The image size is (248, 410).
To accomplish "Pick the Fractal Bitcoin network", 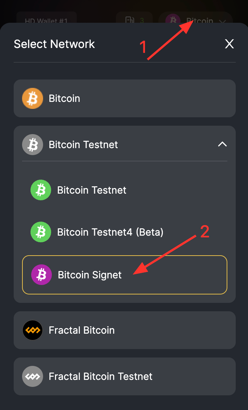I will [x=124, y=330].
